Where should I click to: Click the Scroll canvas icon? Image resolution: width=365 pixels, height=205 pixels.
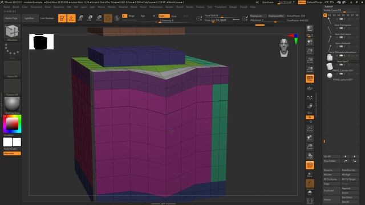pos(310,42)
